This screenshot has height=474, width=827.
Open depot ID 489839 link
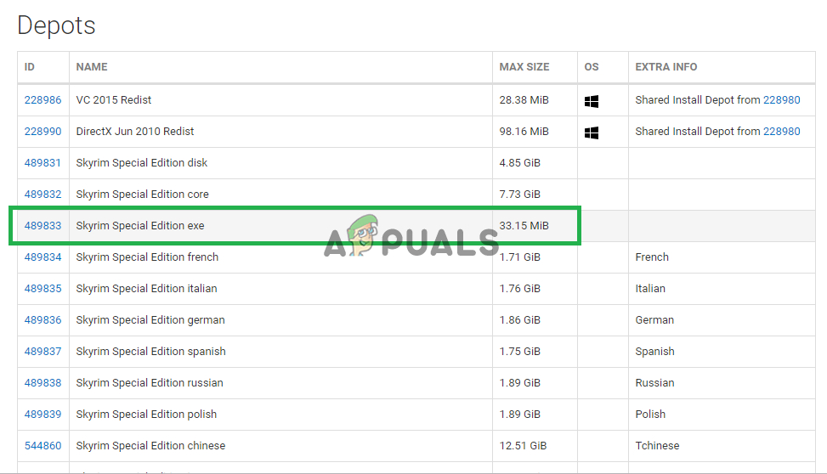point(42,415)
